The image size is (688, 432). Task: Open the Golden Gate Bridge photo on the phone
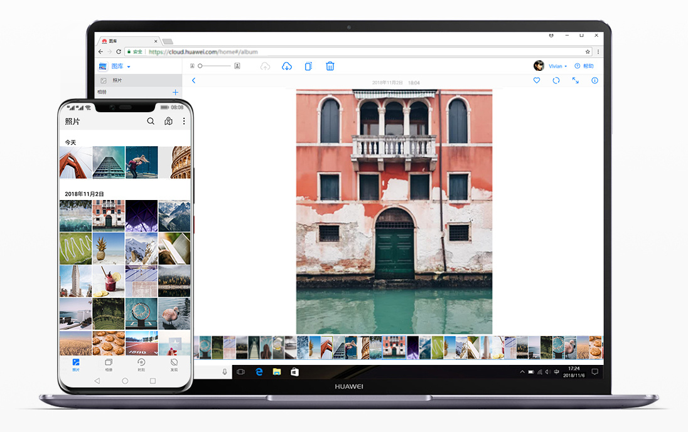[75, 162]
